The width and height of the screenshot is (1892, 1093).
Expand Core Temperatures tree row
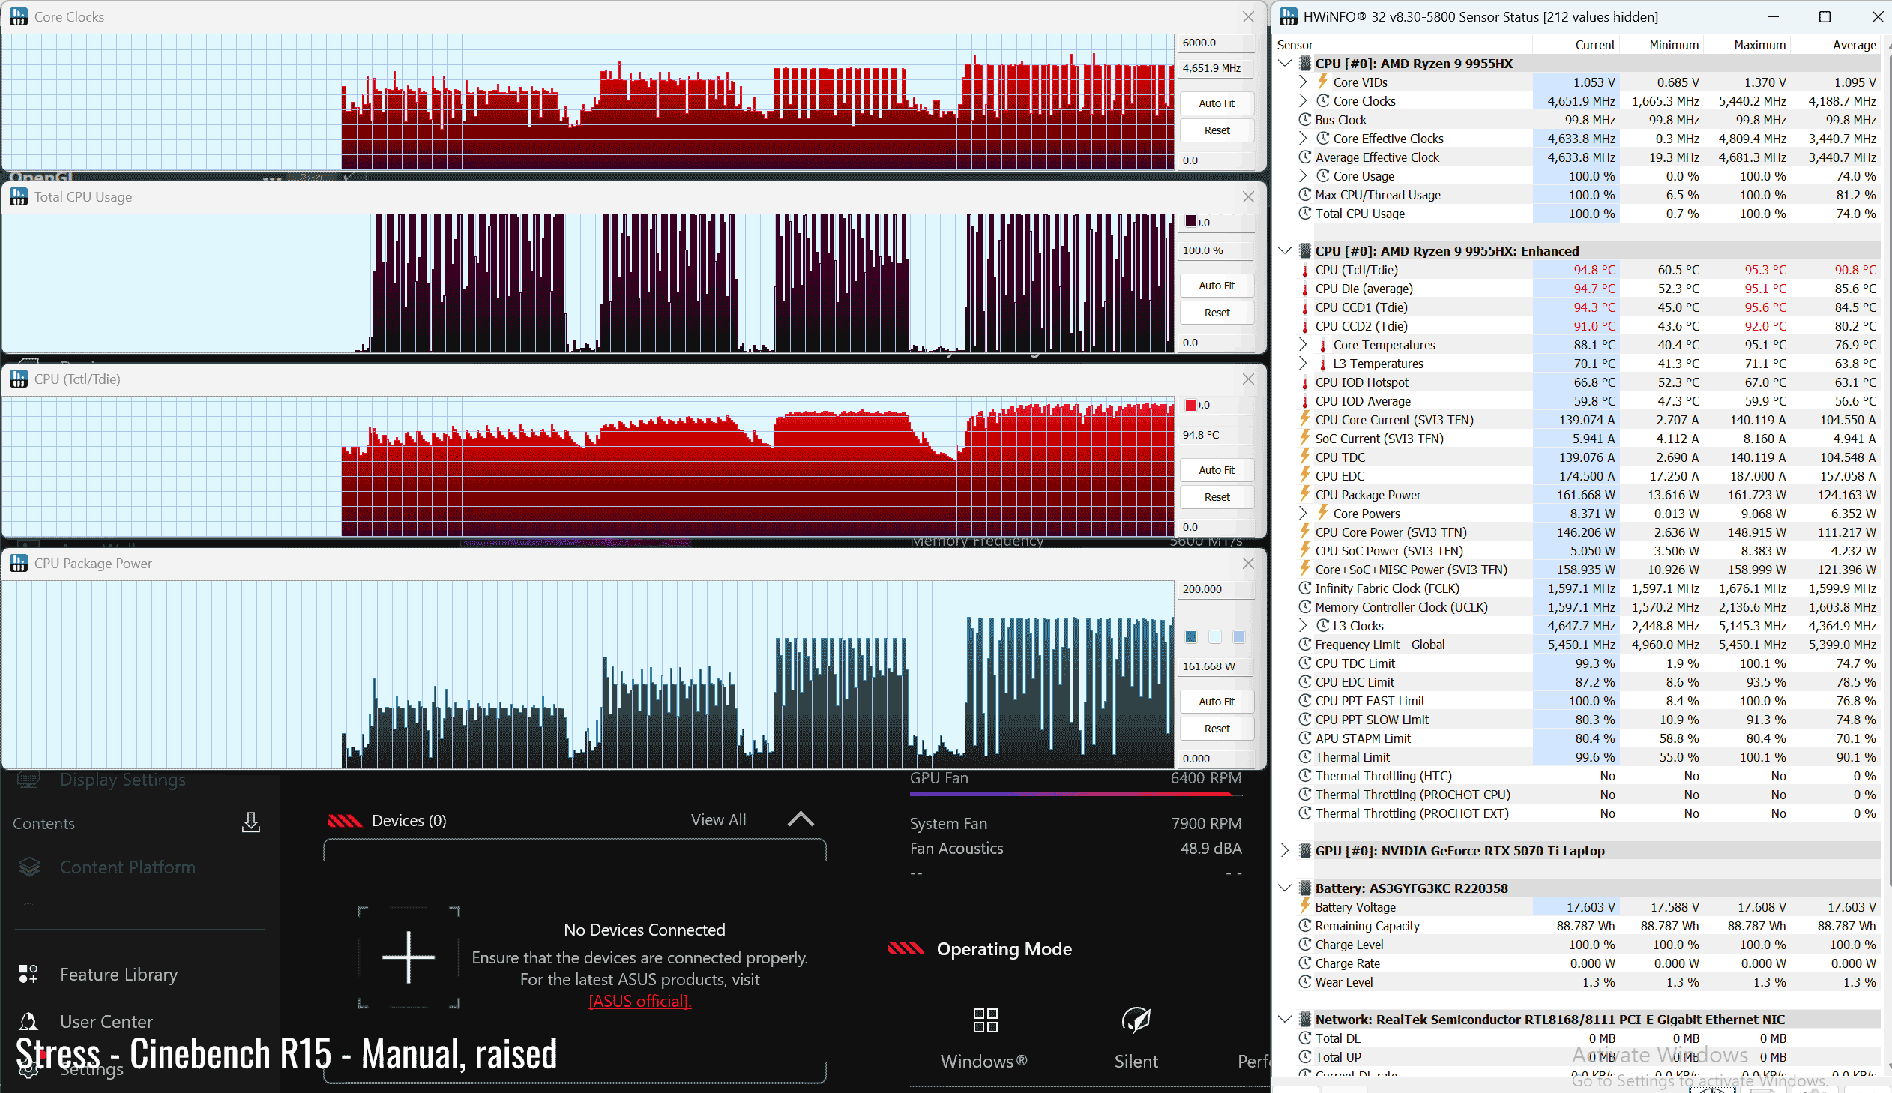click(x=1303, y=345)
